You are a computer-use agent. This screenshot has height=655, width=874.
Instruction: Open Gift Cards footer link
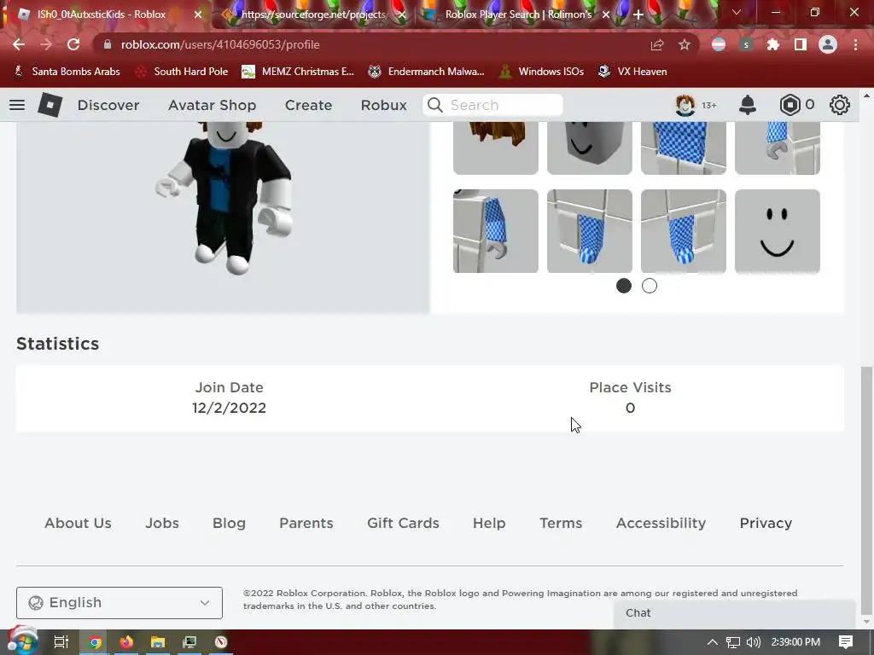(403, 523)
